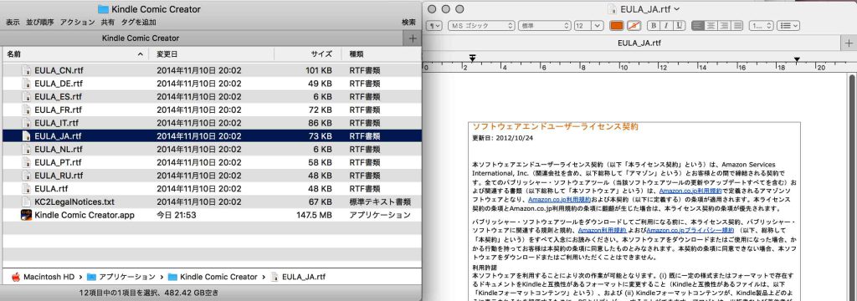The height and width of the screenshot is (301, 857).
Task: Apply underline formatting in TextEdit
Action: pyautogui.click(x=679, y=26)
